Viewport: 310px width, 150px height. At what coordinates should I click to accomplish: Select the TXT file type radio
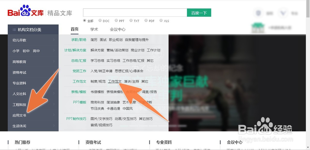click(x=131, y=20)
